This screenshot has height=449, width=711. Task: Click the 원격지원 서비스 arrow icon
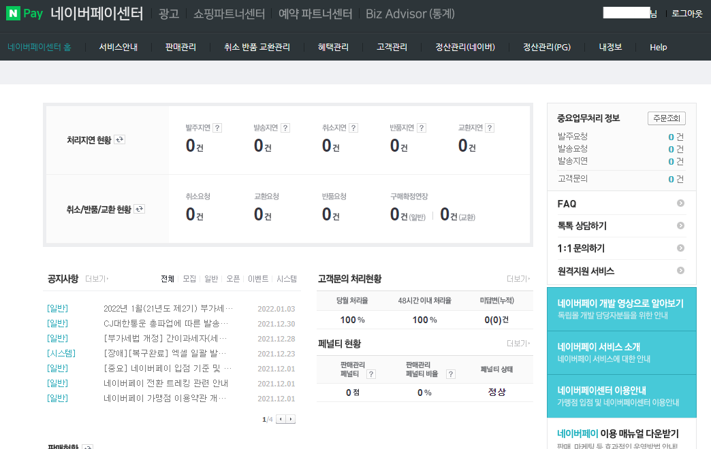click(x=680, y=271)
